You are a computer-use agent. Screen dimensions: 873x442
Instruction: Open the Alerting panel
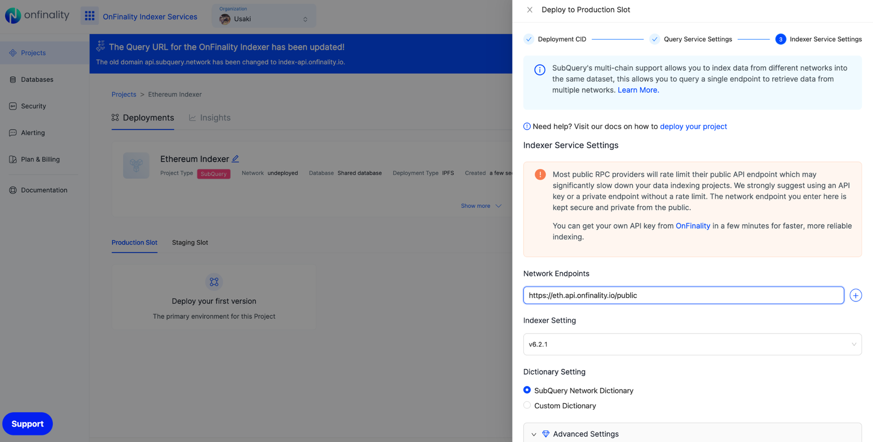point(33,133)
